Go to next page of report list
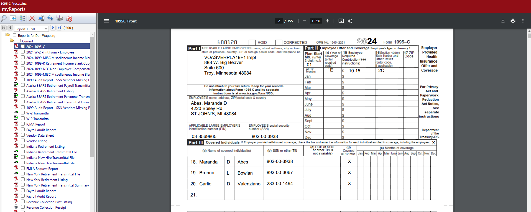The image size is (531, 212). point(53,28)
